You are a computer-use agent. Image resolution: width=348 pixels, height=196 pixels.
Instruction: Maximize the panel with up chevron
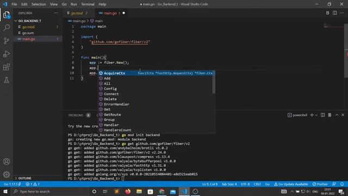[337, 115]
